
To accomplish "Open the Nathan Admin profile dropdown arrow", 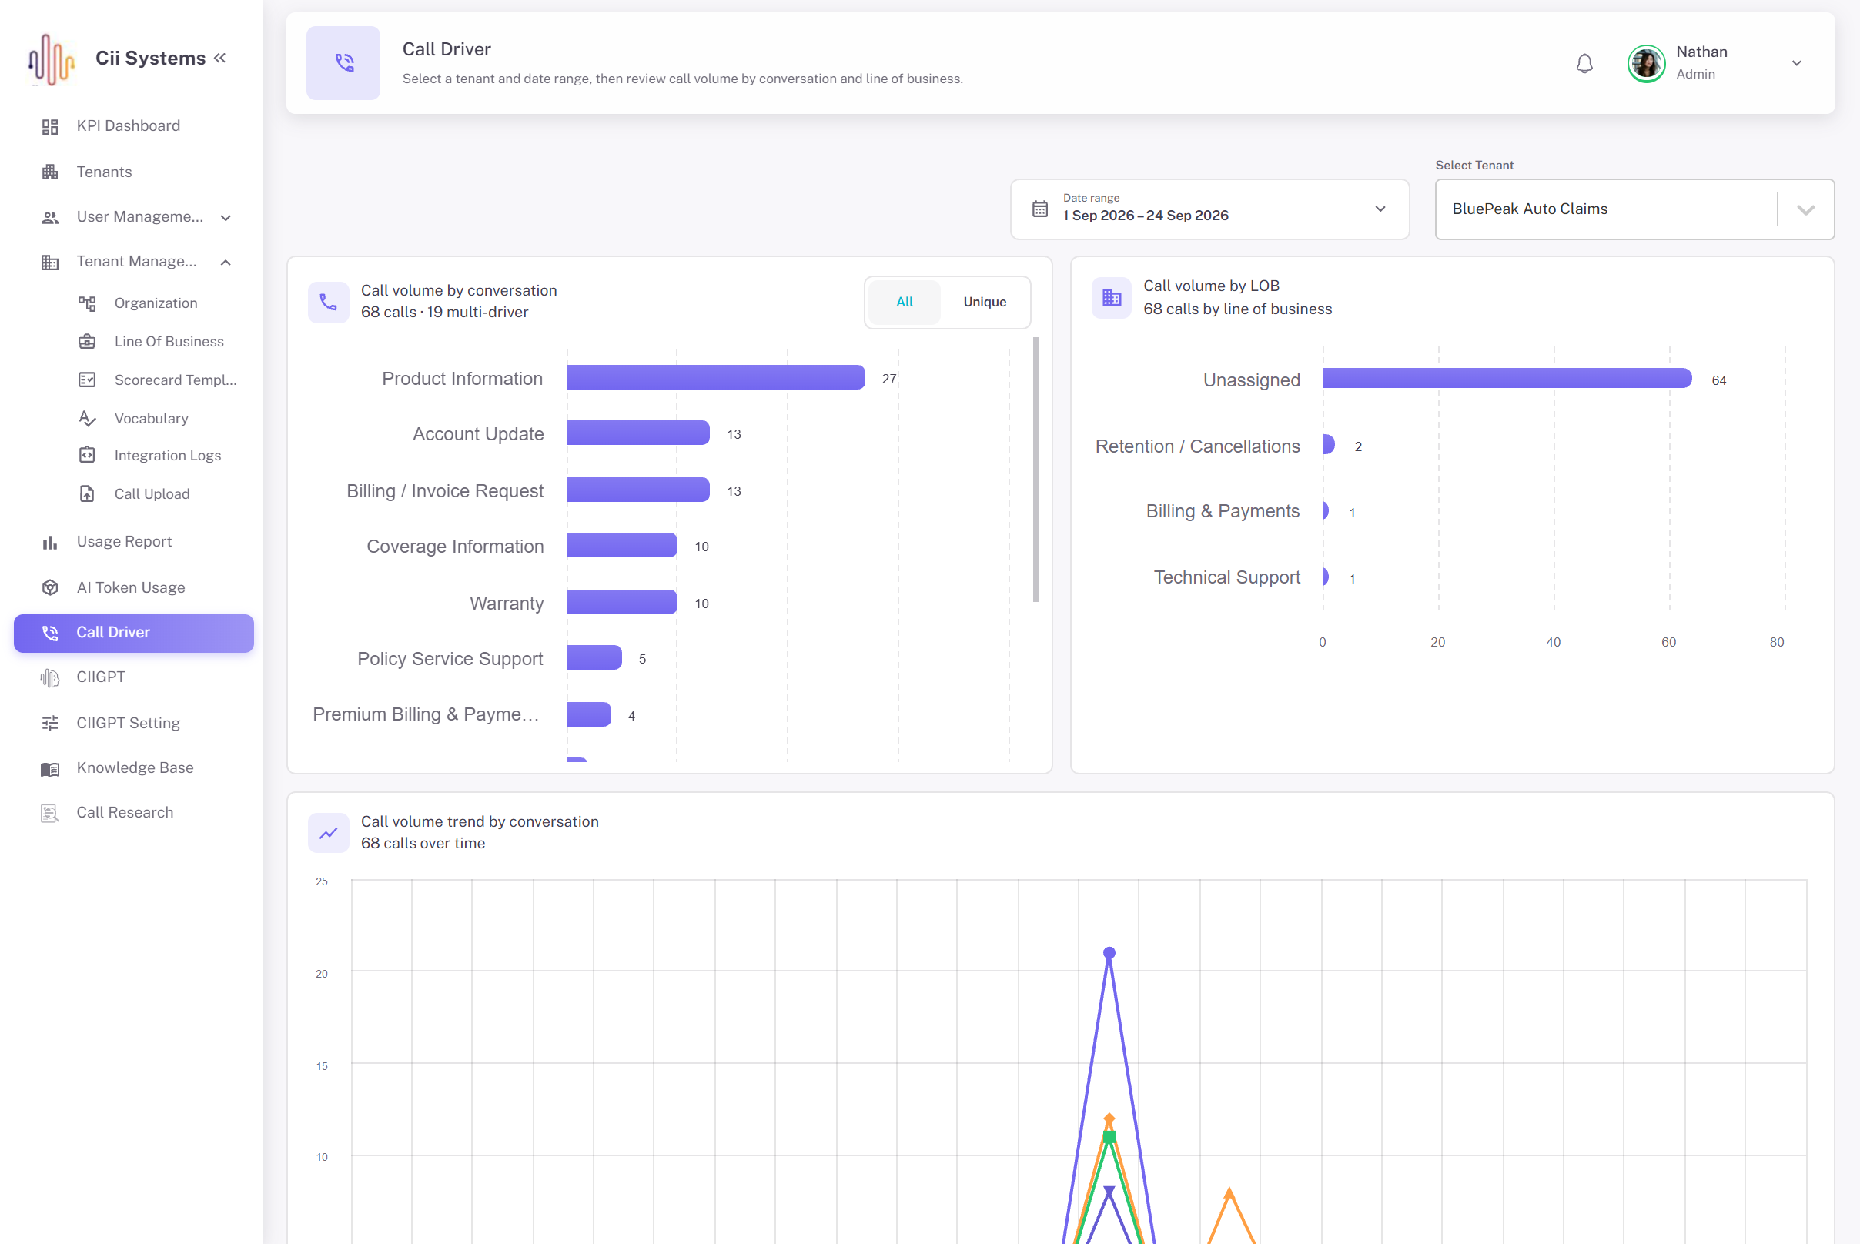I will click(x=1797, y=62).
